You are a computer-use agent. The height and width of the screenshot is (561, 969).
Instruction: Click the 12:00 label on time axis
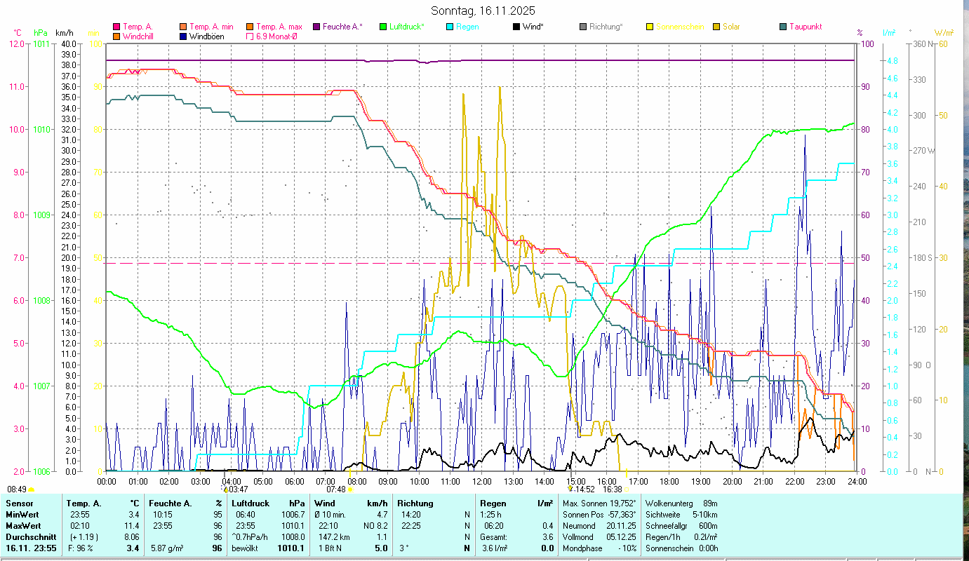click(x=482, y=481)
